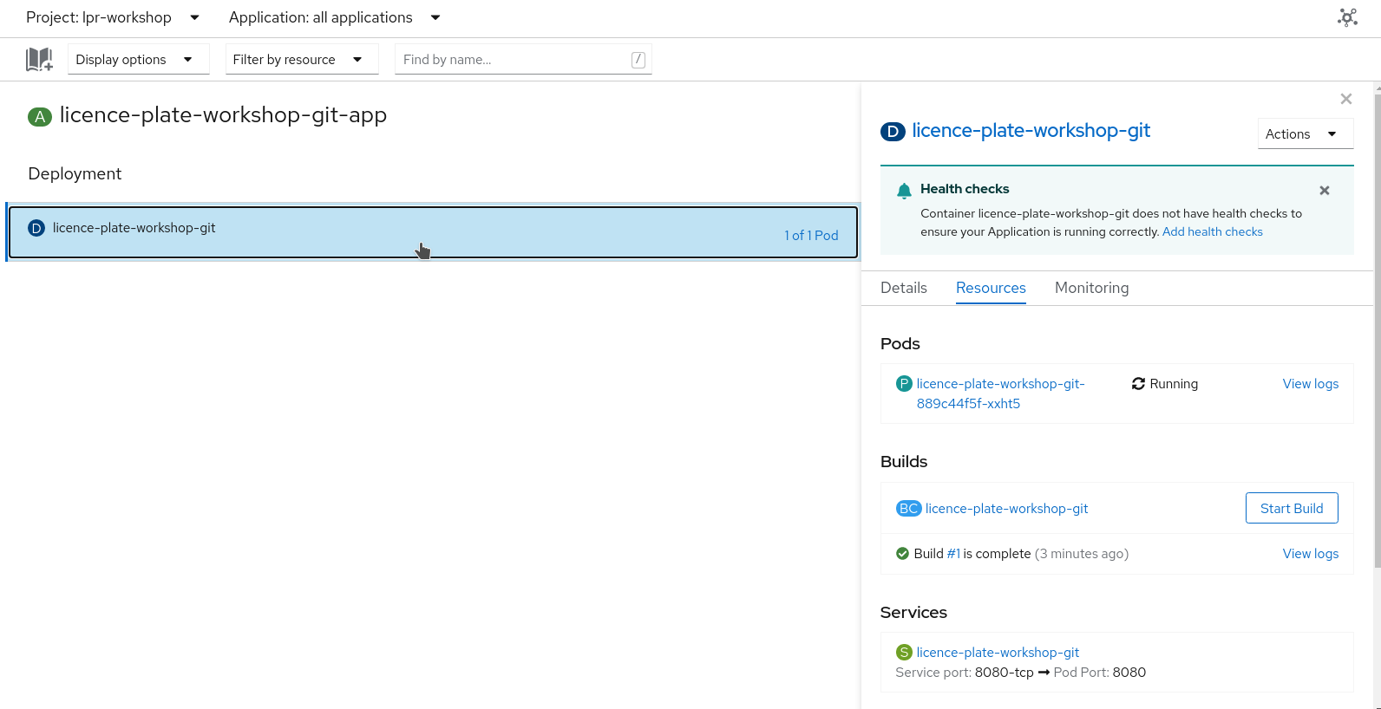Image resolution: width=1381 pixels, height=709 pixels.
Task: Click the Builds section heading
Action: tap(904, 462)
